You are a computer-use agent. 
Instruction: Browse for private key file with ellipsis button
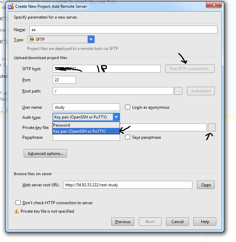212,128
